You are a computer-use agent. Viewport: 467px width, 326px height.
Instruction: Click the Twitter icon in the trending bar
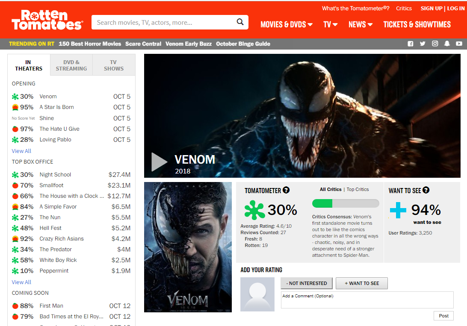(x=423, y=44)
